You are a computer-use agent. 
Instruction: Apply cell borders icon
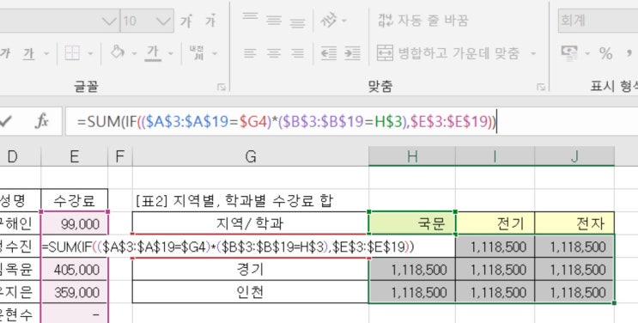coord(72,53)
